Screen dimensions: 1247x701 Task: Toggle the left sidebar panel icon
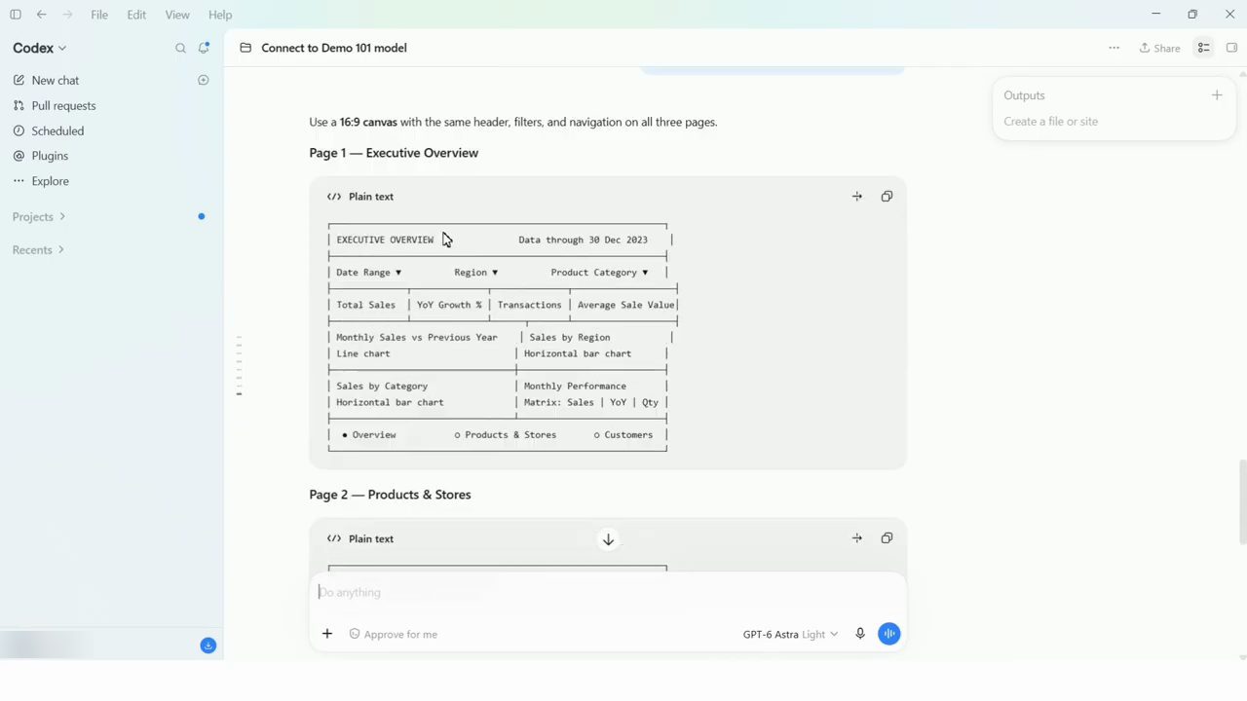(x=16, y=15)
